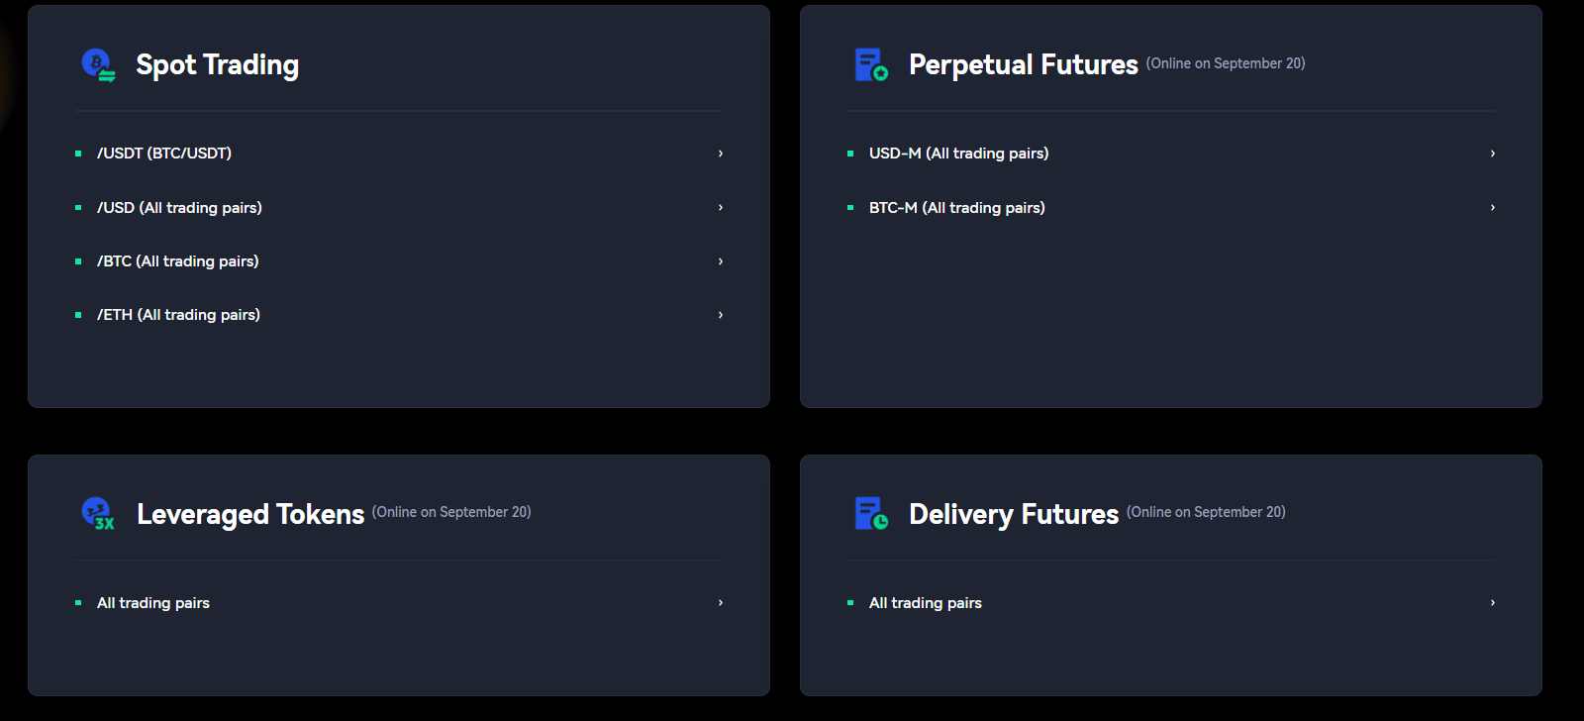1584x721 pixels.
Task: Select /BTC (All trading pairs)
Action: [x=178, y=261]
